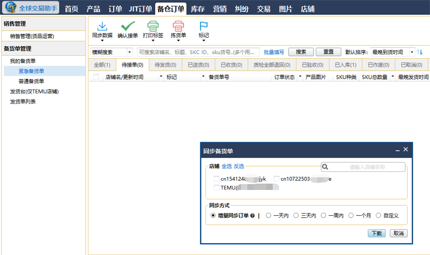
Task: Open 发货台(仅TEMU店铺) in sidebar
Action: (x=34, y=91)
